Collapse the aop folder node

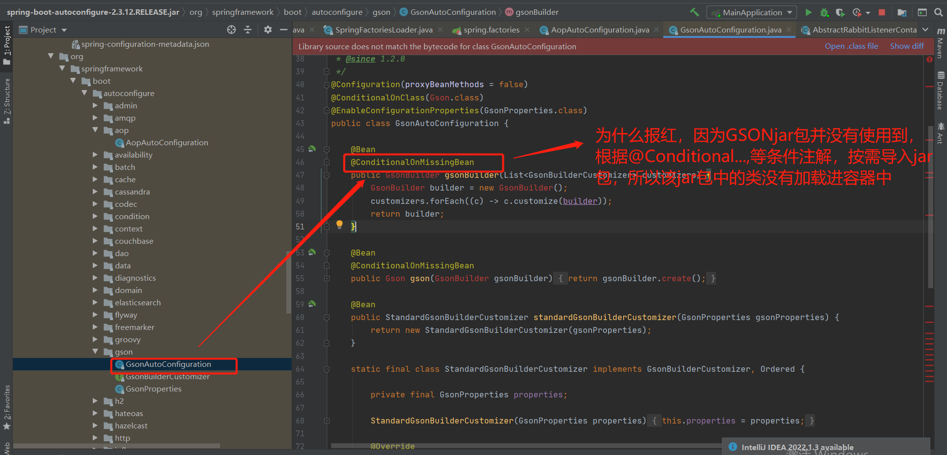pyautogui.click(x=95, y=130)
